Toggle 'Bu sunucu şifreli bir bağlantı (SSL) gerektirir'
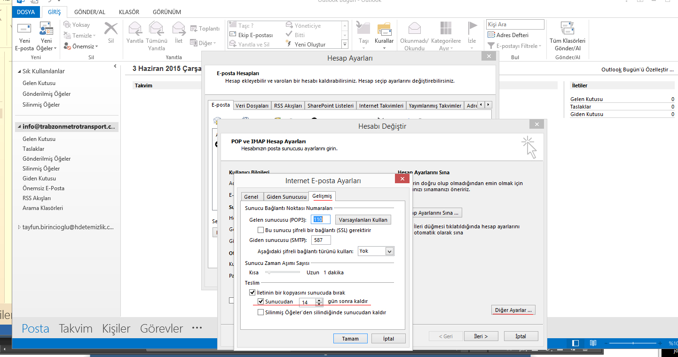678x357 pixels. [260, 230]
